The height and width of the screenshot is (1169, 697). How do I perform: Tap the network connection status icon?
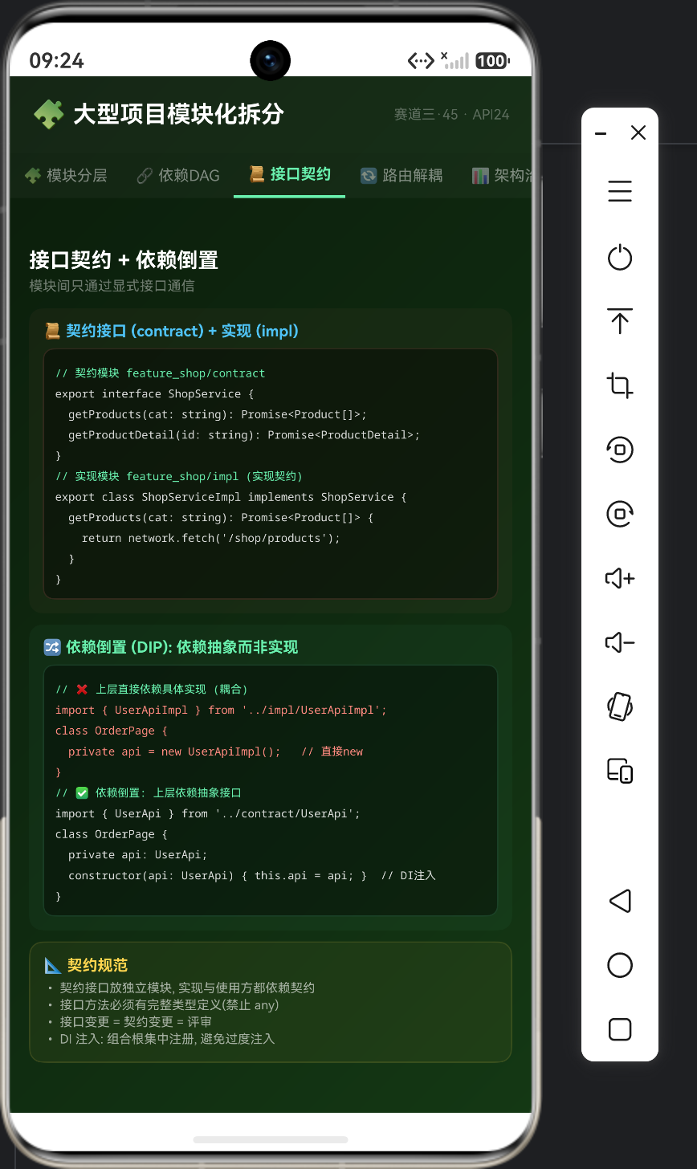pyautogui.click(x=421, y=61)
